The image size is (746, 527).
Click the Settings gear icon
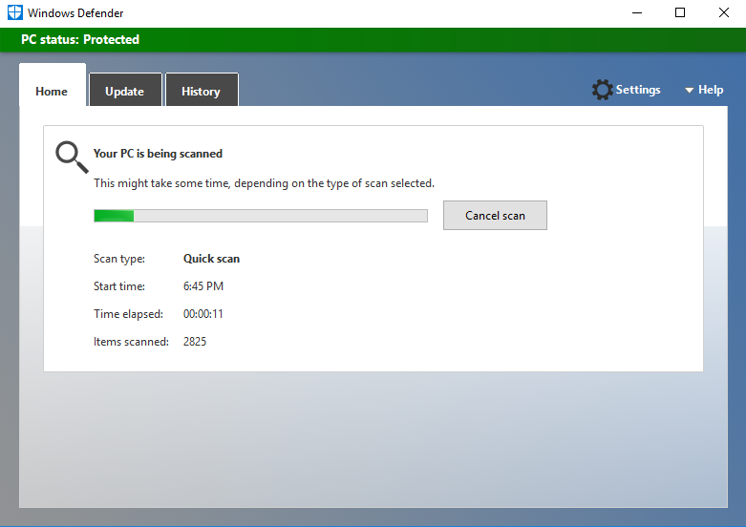click(602, 90)
